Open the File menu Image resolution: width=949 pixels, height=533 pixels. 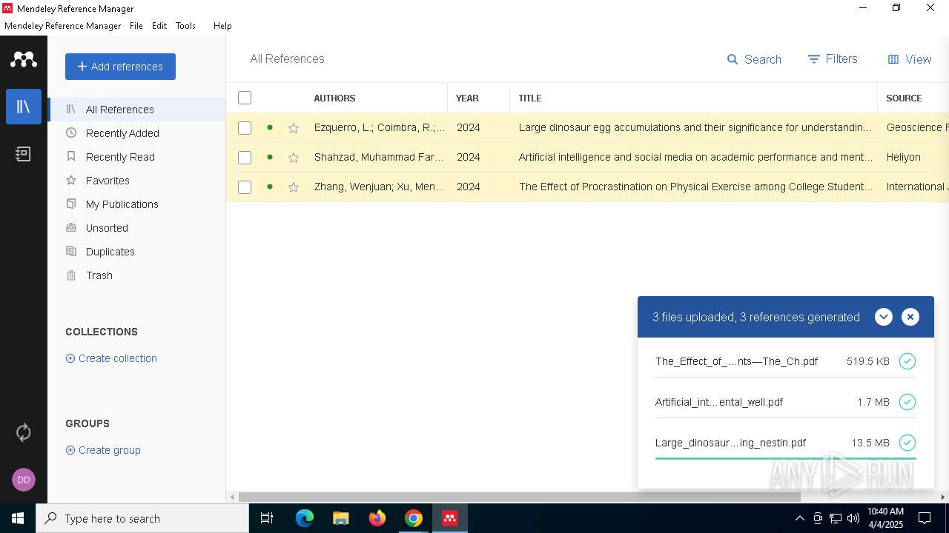coord(136,26)
